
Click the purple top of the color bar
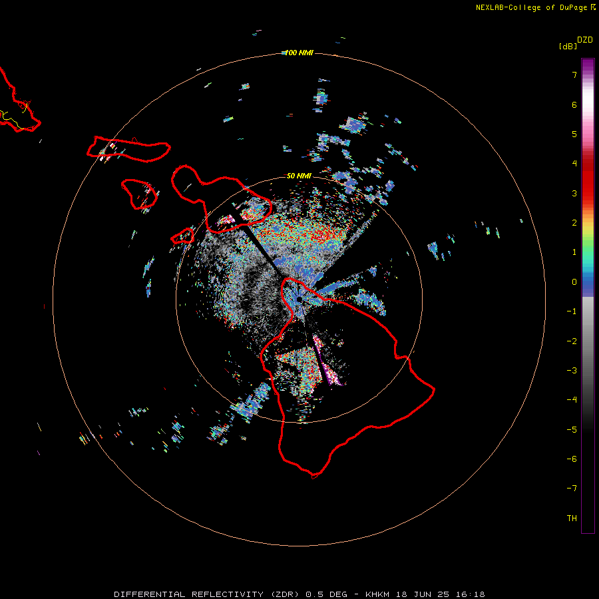point(588,64)
